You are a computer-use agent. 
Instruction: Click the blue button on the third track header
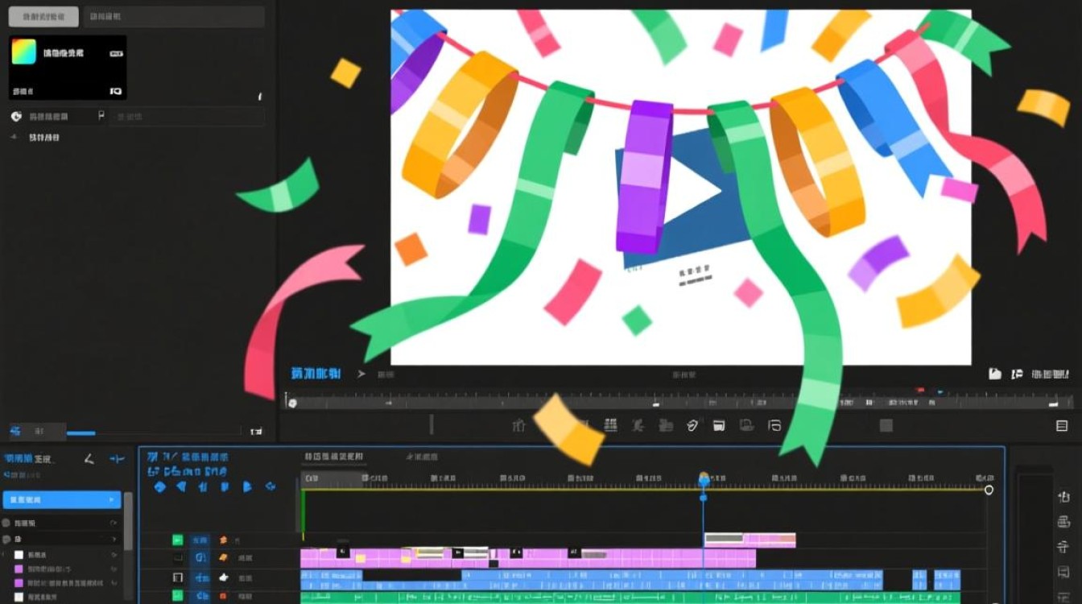point(200,577)
